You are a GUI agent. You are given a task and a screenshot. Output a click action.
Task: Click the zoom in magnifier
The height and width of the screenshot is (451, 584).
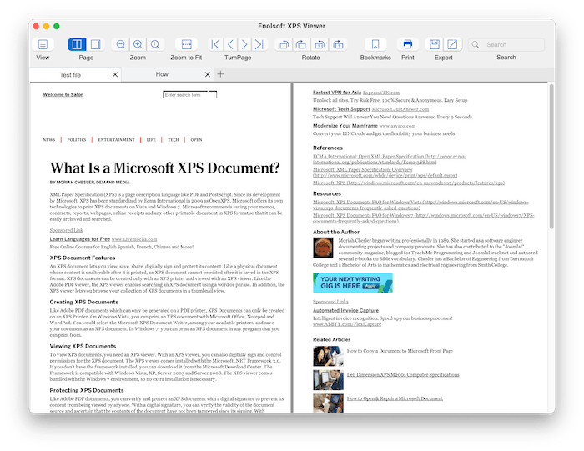(138, 44)
